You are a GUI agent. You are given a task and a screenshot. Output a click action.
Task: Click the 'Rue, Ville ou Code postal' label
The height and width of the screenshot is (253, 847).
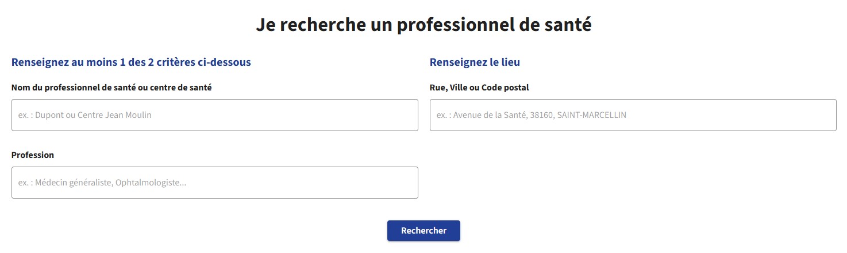coord(479,88)
